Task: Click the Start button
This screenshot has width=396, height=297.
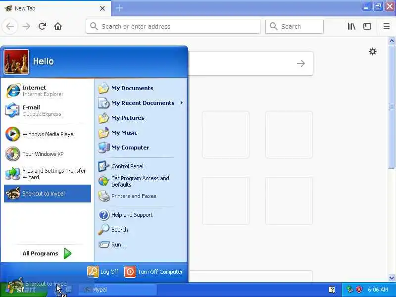Action: click(23, 290)
